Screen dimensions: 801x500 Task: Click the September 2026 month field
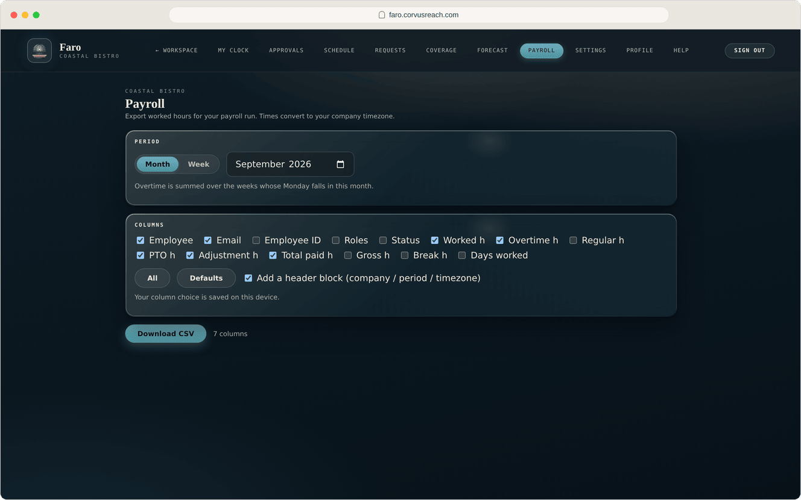[x=290, y=164]
